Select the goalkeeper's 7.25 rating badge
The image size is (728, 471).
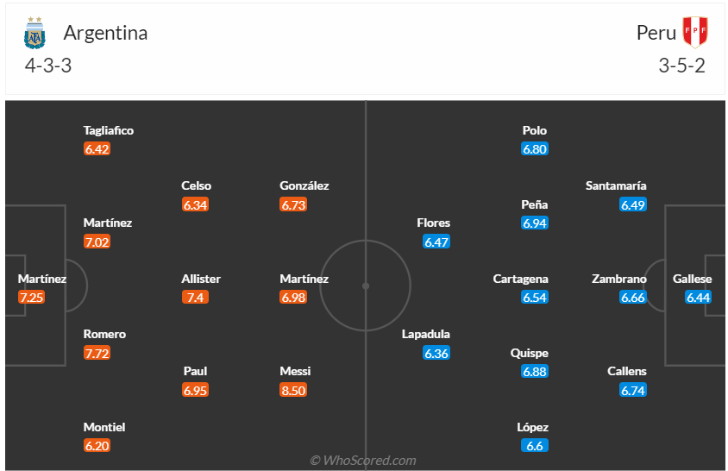(x=31, y=297)
